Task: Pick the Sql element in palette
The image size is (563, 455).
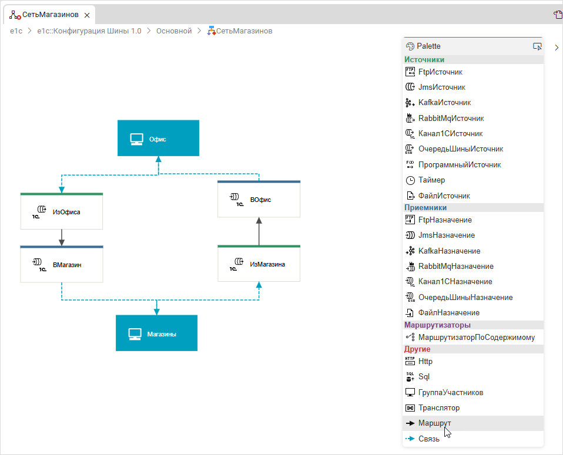Action: tap(425, 376)
